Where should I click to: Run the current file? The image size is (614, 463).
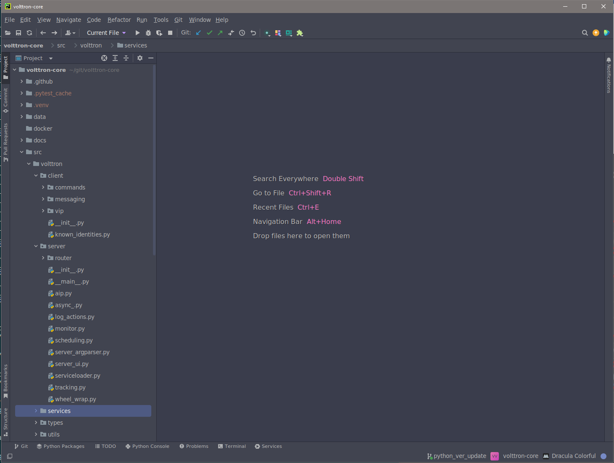(137, 33)
